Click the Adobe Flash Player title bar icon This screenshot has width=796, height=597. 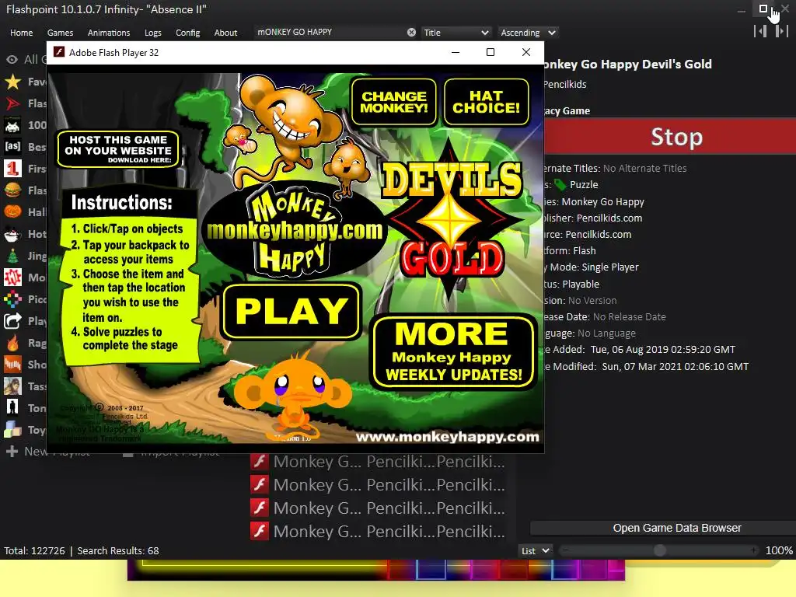(59, 52)
